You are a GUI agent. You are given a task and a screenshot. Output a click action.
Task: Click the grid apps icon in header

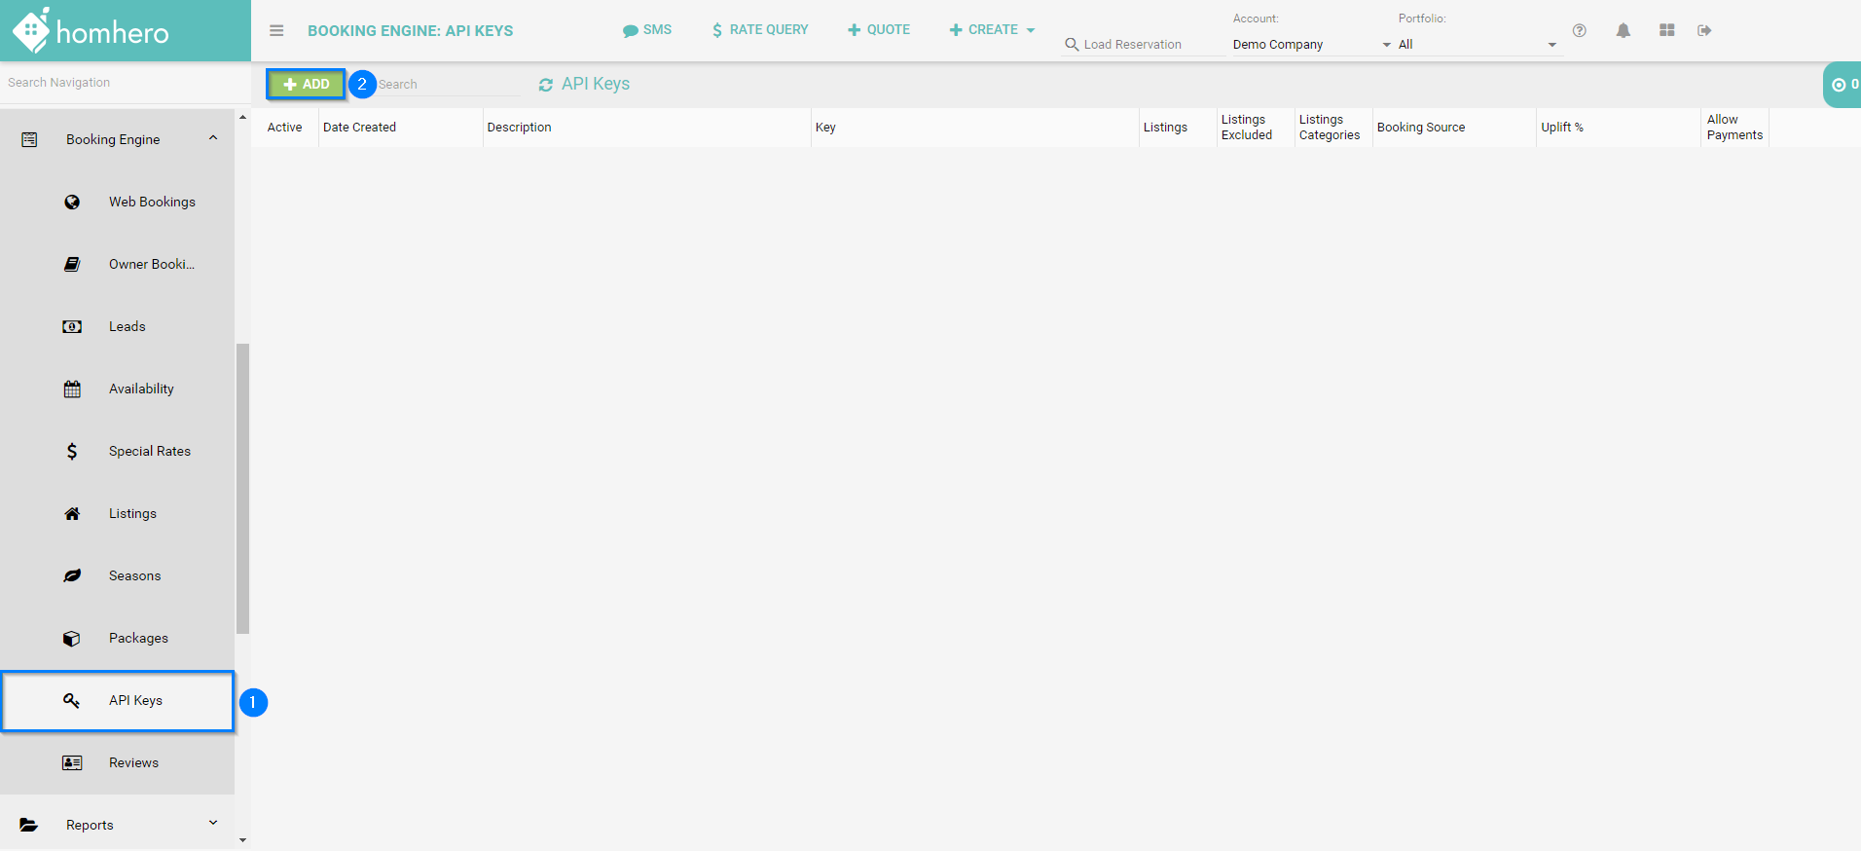tap(1666, 30)
